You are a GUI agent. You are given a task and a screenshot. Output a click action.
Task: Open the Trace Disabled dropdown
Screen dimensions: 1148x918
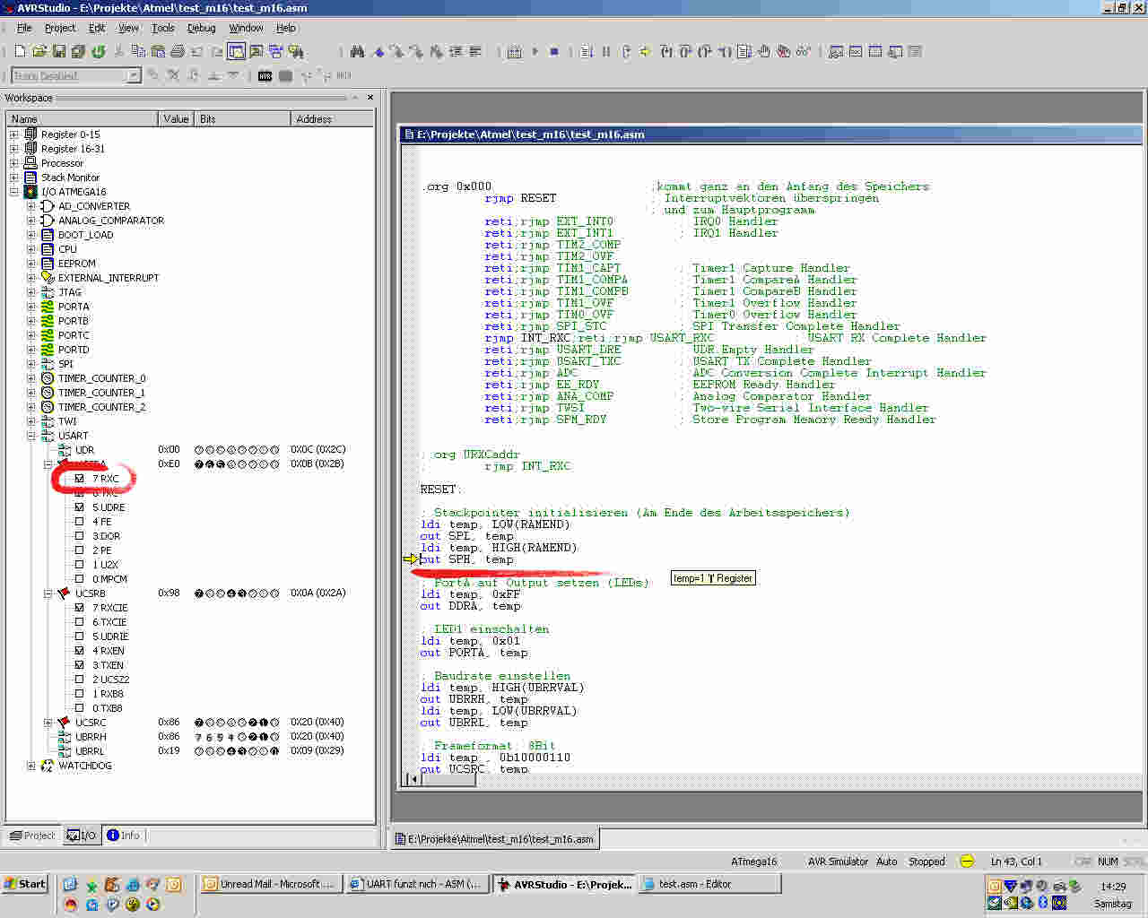[134, 76]
